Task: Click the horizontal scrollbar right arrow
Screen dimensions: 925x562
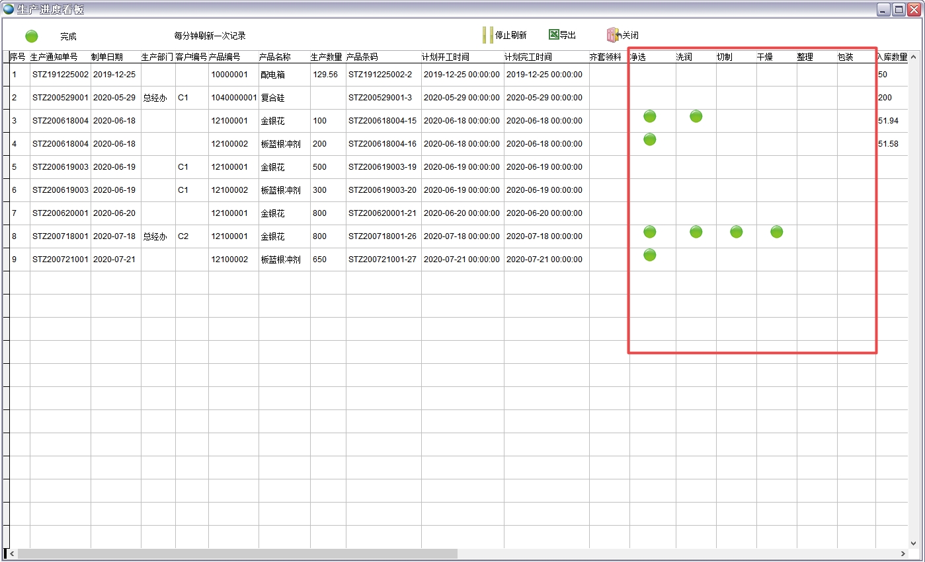Action: coord(903,553)
